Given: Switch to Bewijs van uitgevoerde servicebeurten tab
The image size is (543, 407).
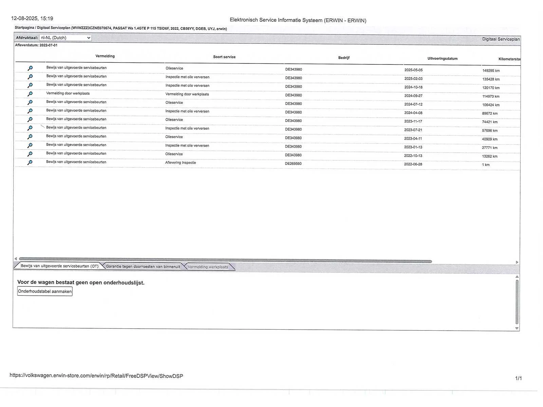Looking at the screenshot, I should pos(59,266).
